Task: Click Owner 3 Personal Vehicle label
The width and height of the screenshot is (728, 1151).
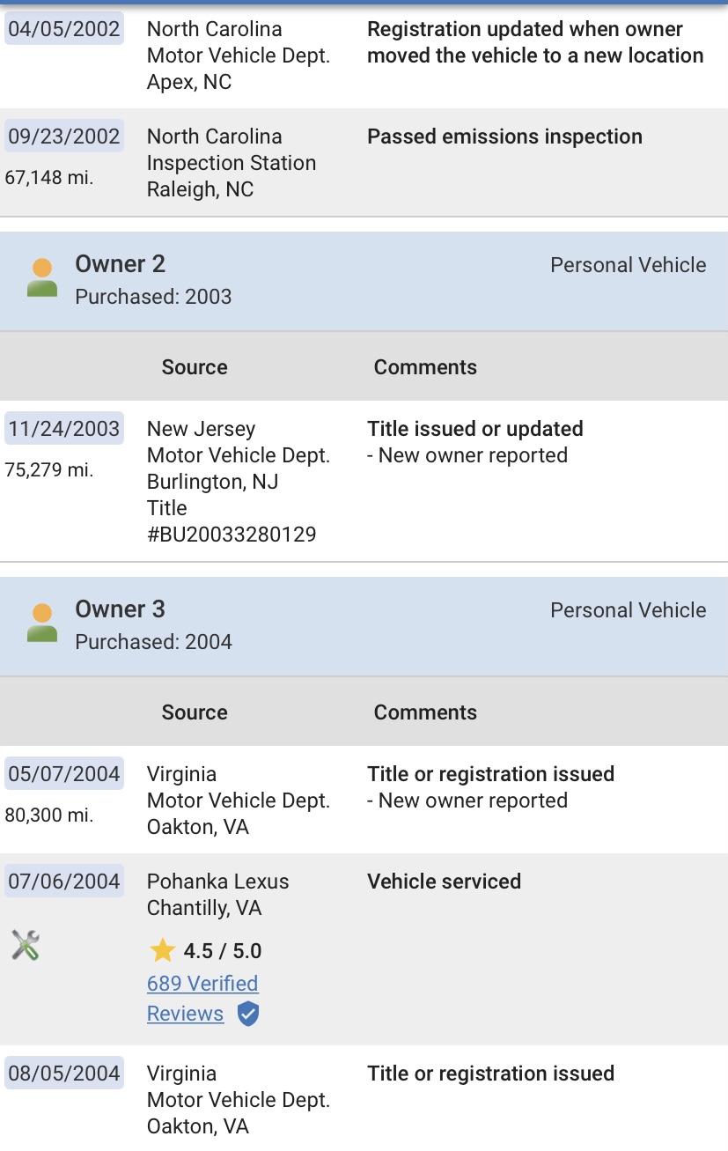Action: (x=628, y=610)
